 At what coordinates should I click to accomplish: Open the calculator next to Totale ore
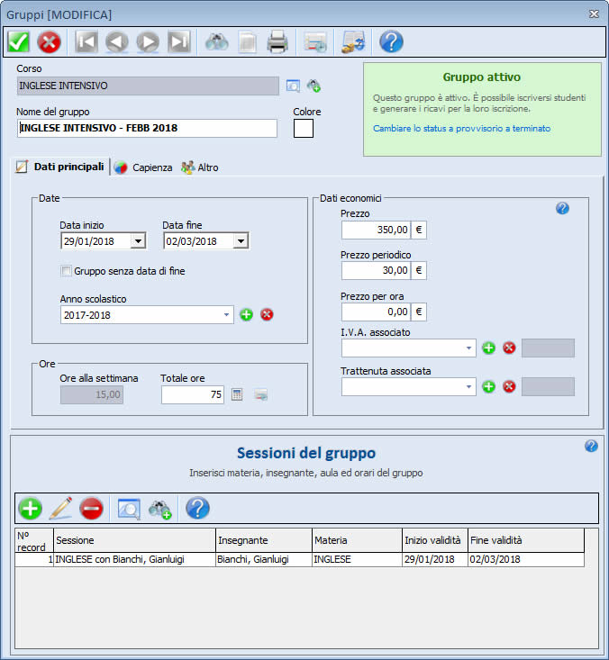(238, 394)
